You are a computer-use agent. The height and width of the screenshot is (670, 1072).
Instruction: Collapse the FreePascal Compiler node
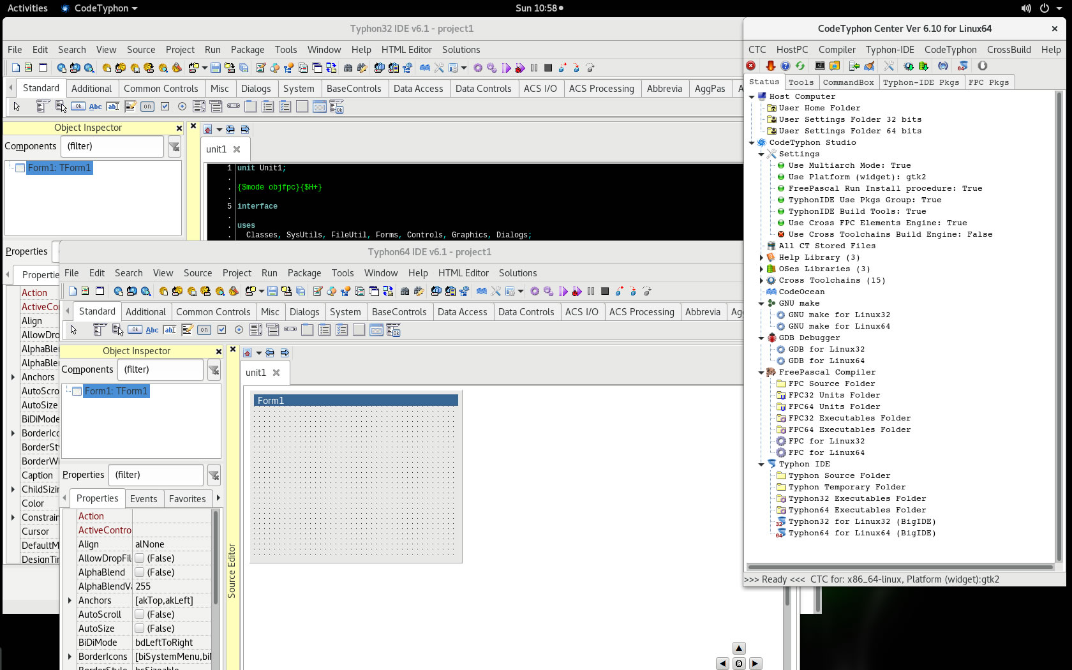point(761,373)
